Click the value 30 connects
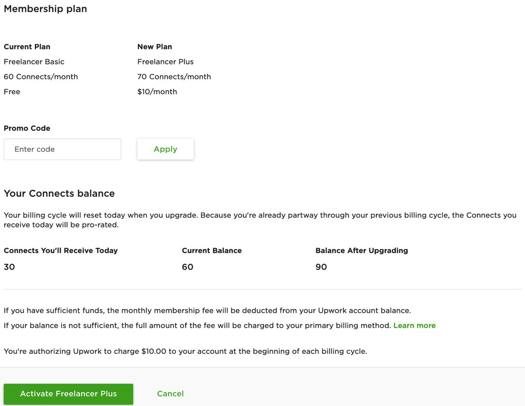Viewport: 525px width, 406px height. 9,267
